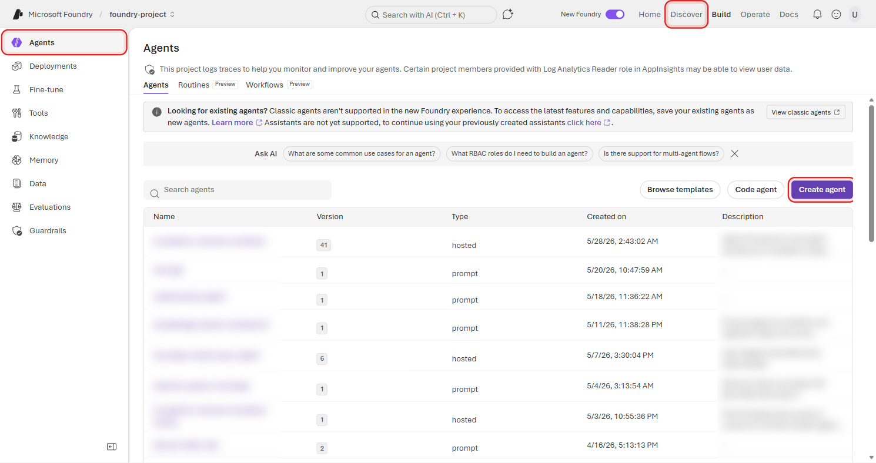This screenshot has width=876, height=463.
Task: Click the Deployments sidebar icon
Action: (x=17, y=66)
